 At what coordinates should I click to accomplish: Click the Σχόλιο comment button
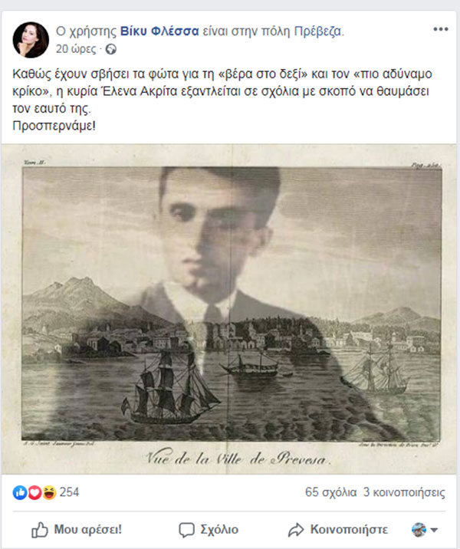209,530
